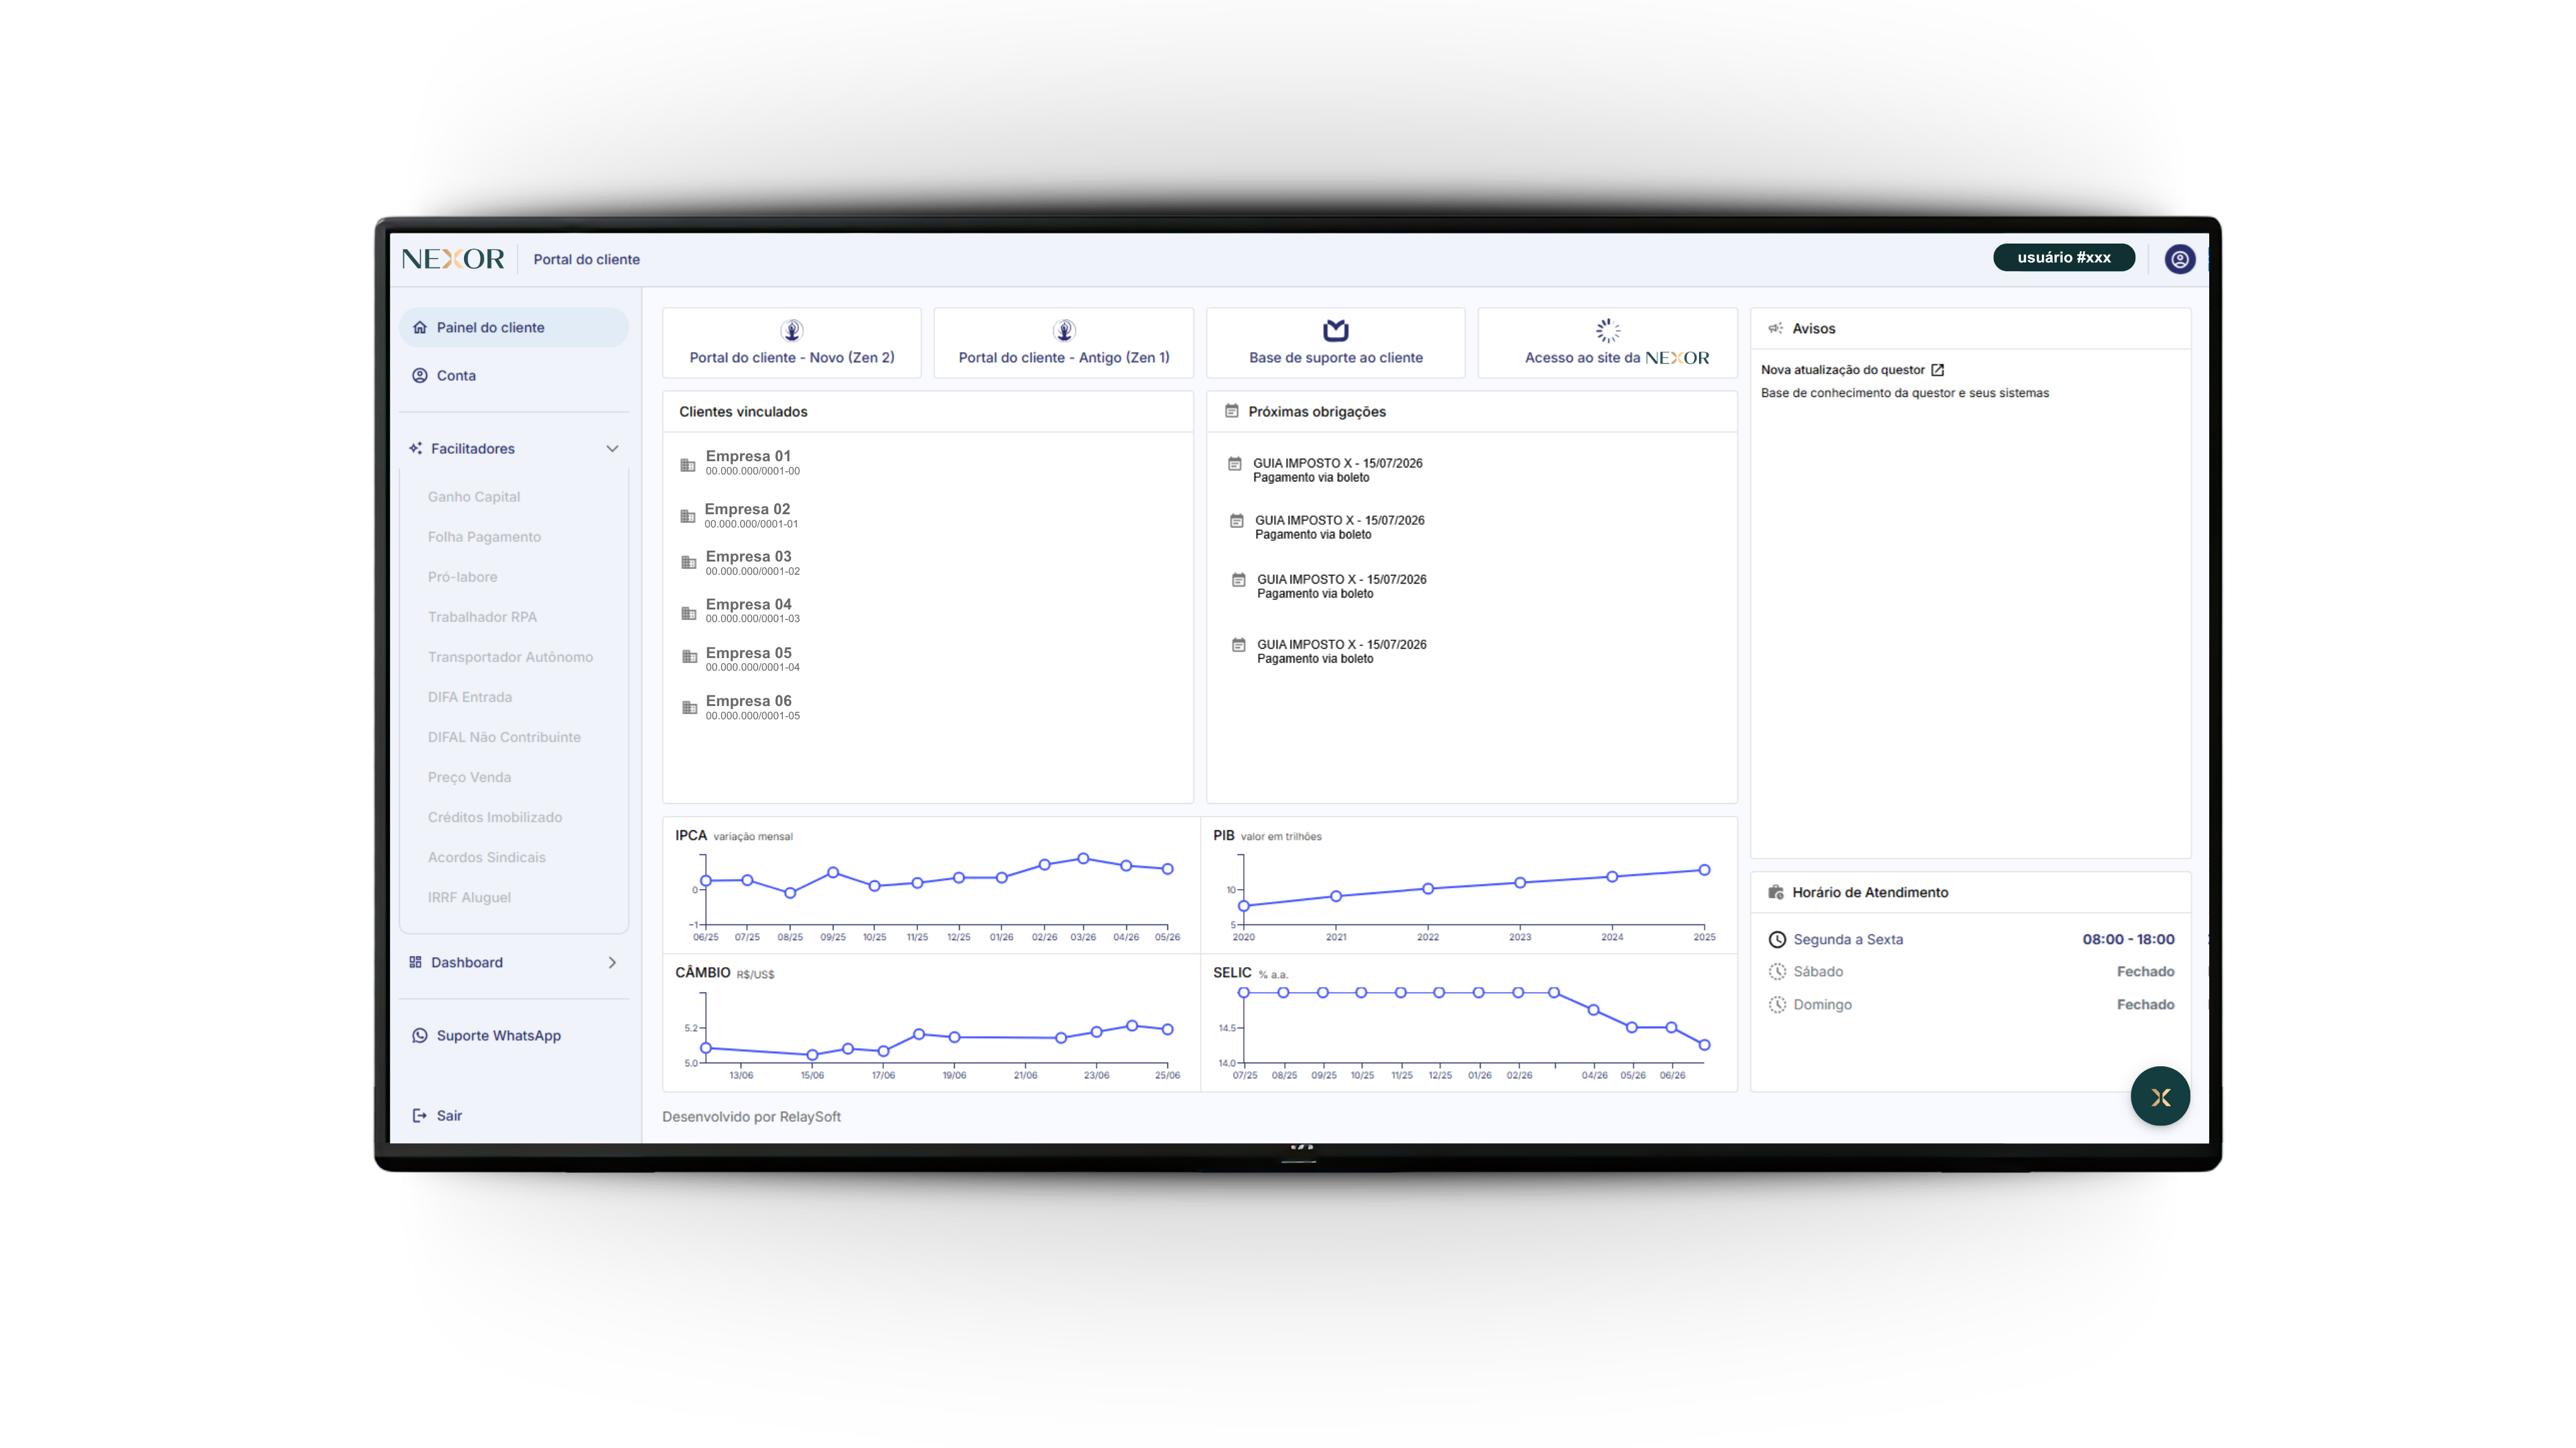The width and height of the screenshot is (2576, 1448).
Task: Collapse the Facilitadores section chevron
Action: click(x=612, y=449)
